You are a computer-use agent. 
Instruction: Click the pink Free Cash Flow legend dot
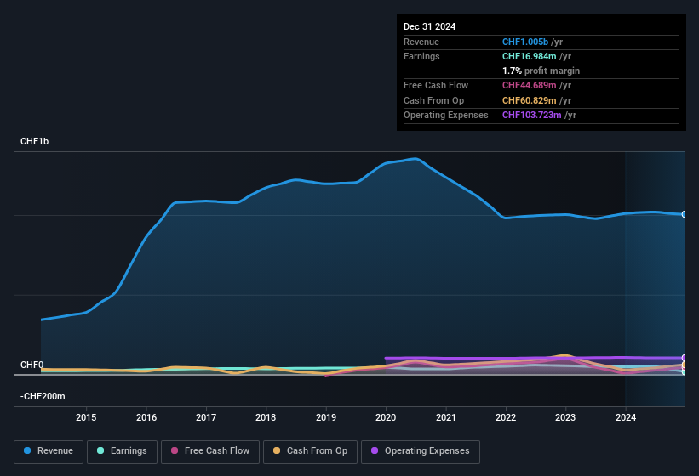(175, 450)
